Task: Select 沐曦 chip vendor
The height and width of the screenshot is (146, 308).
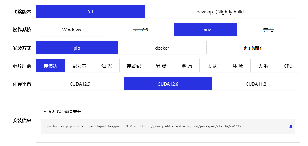Action: [238, 66]
